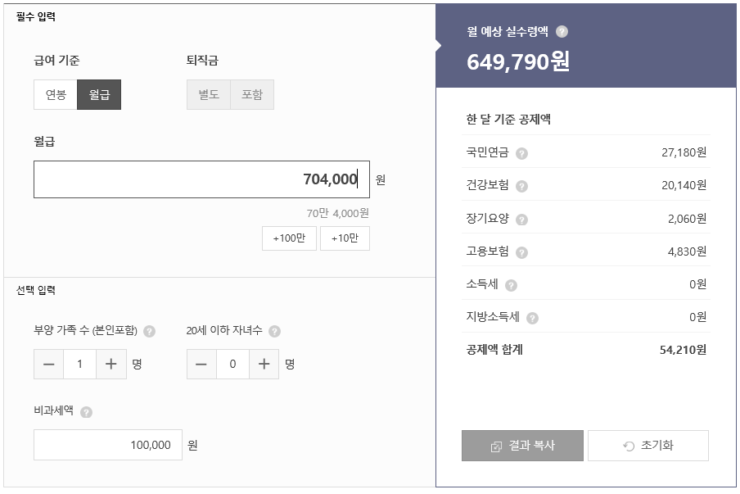Show help for 20세 이하 자녀수

(x=274, y=332)
